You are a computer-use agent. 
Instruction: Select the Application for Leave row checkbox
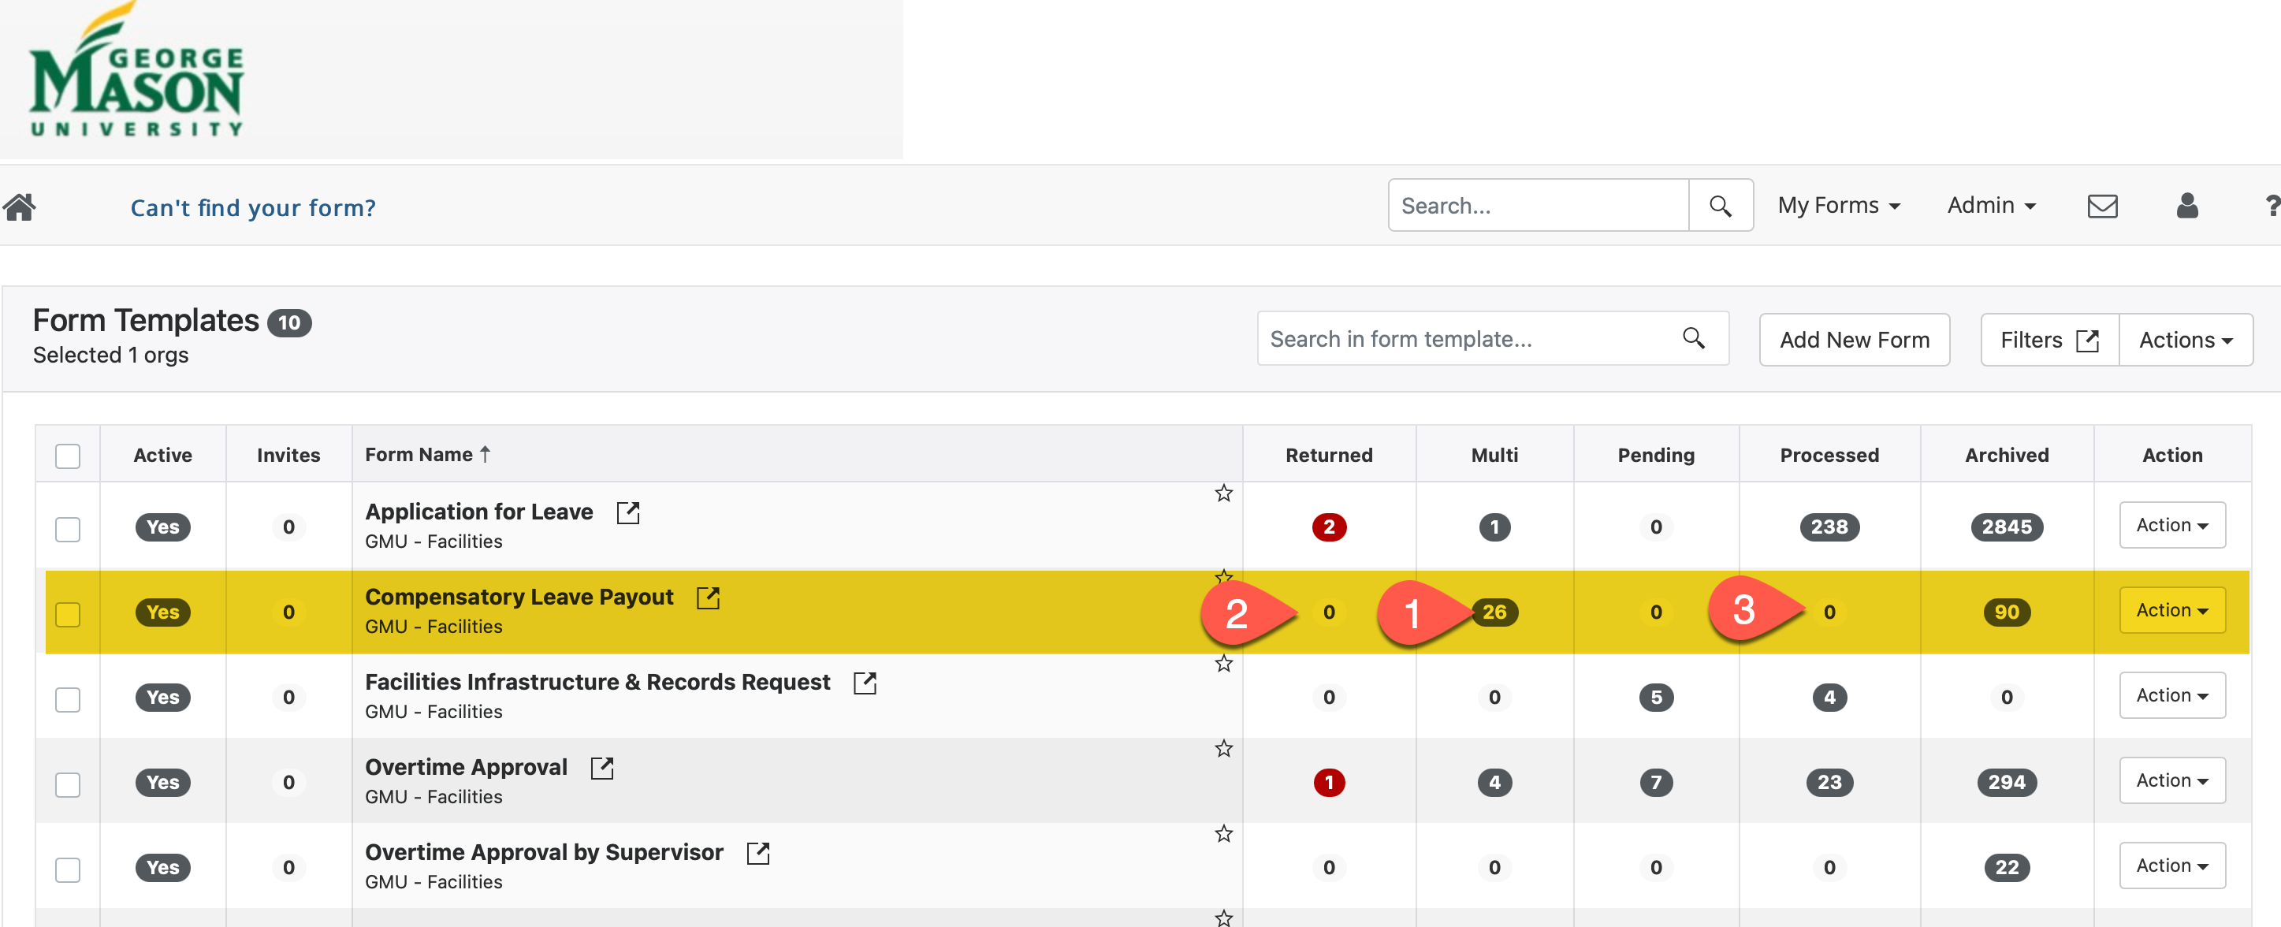67,529
